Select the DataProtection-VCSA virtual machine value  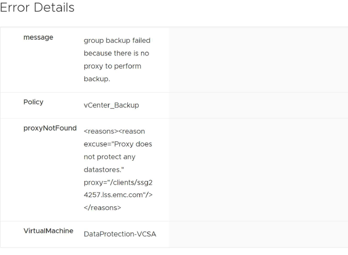pyautogui.click(x=120, y=234)
